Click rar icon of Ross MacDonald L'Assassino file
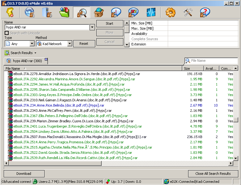241x185 pixels. click(10, 137)
